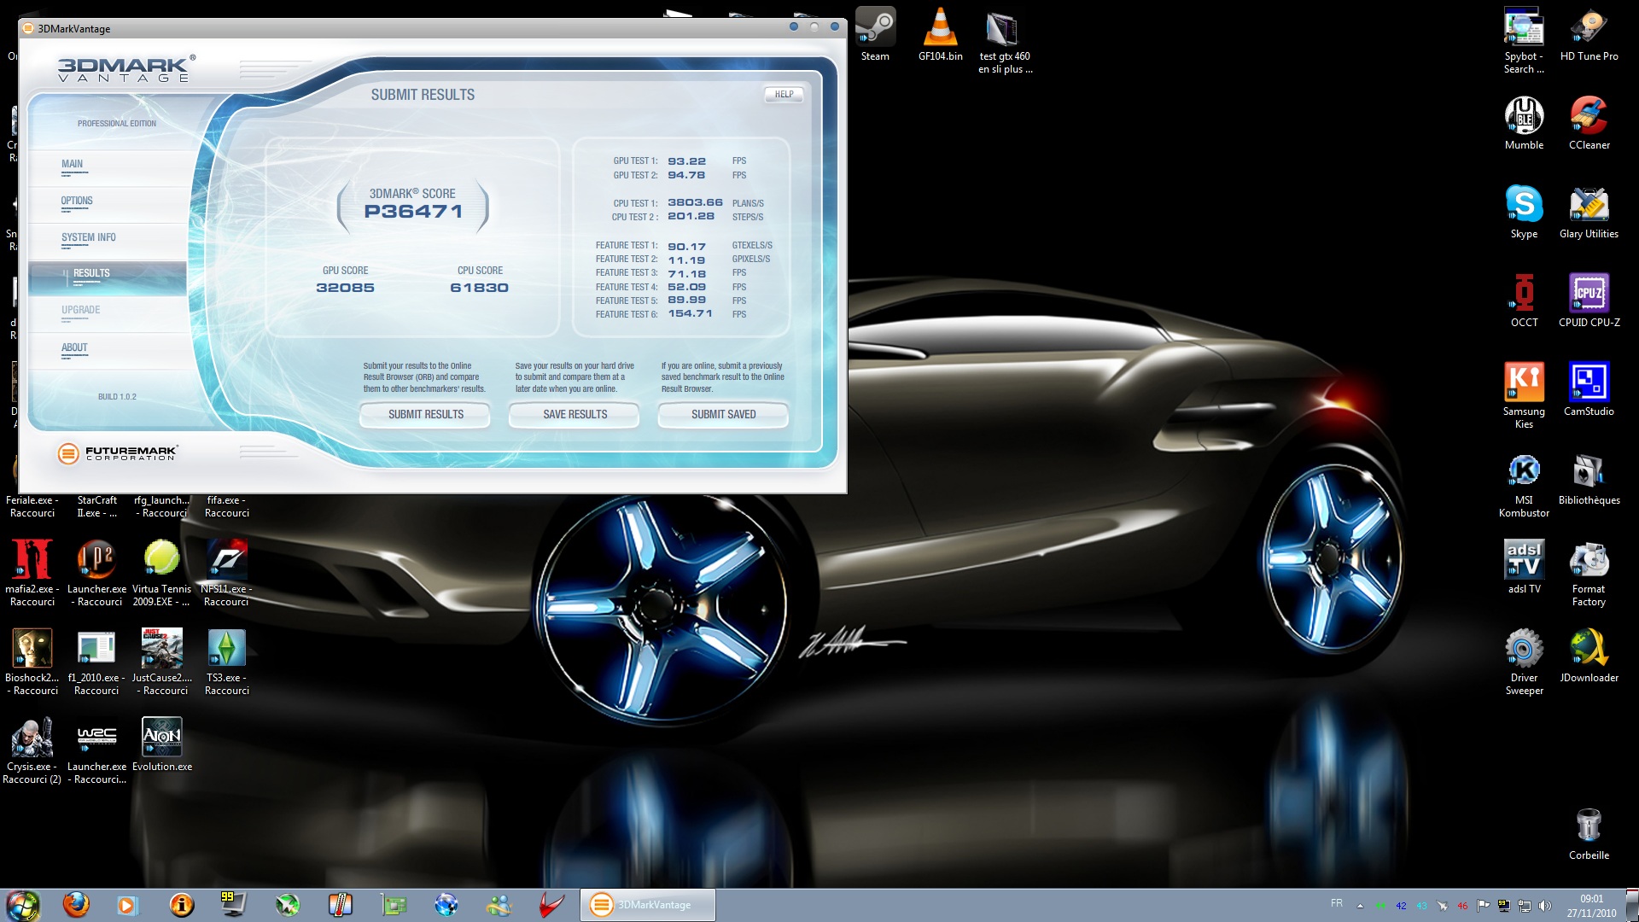
Task: Click the SUBMIT RESULTS button
Action: pyautogui.click(x=424, y=415)
